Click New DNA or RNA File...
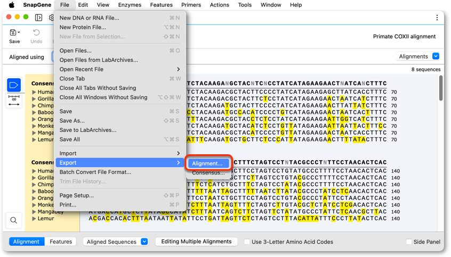Screen dimensions: 451x257 [x=119, y=18]
